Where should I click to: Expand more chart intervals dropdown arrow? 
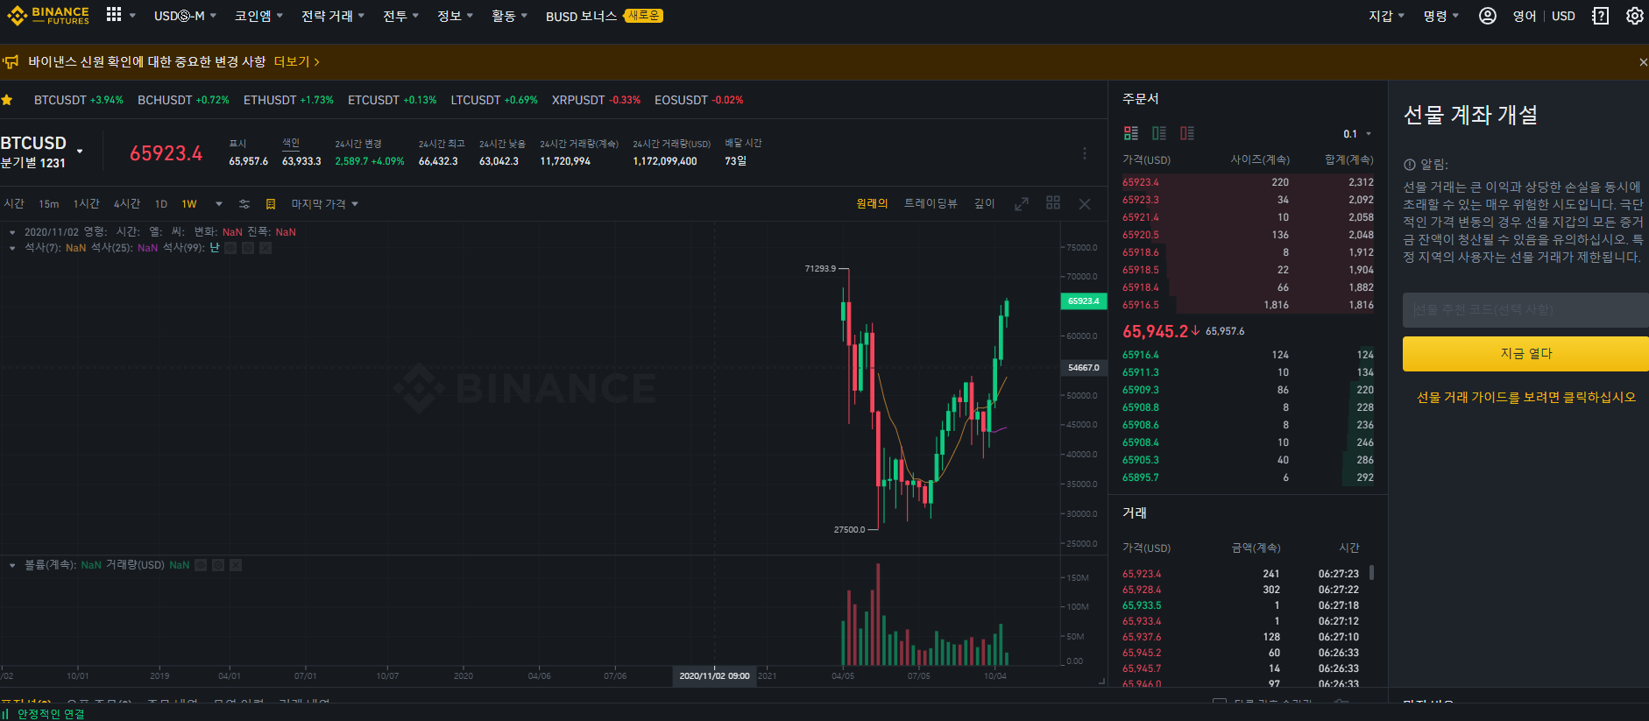[219, 204]
